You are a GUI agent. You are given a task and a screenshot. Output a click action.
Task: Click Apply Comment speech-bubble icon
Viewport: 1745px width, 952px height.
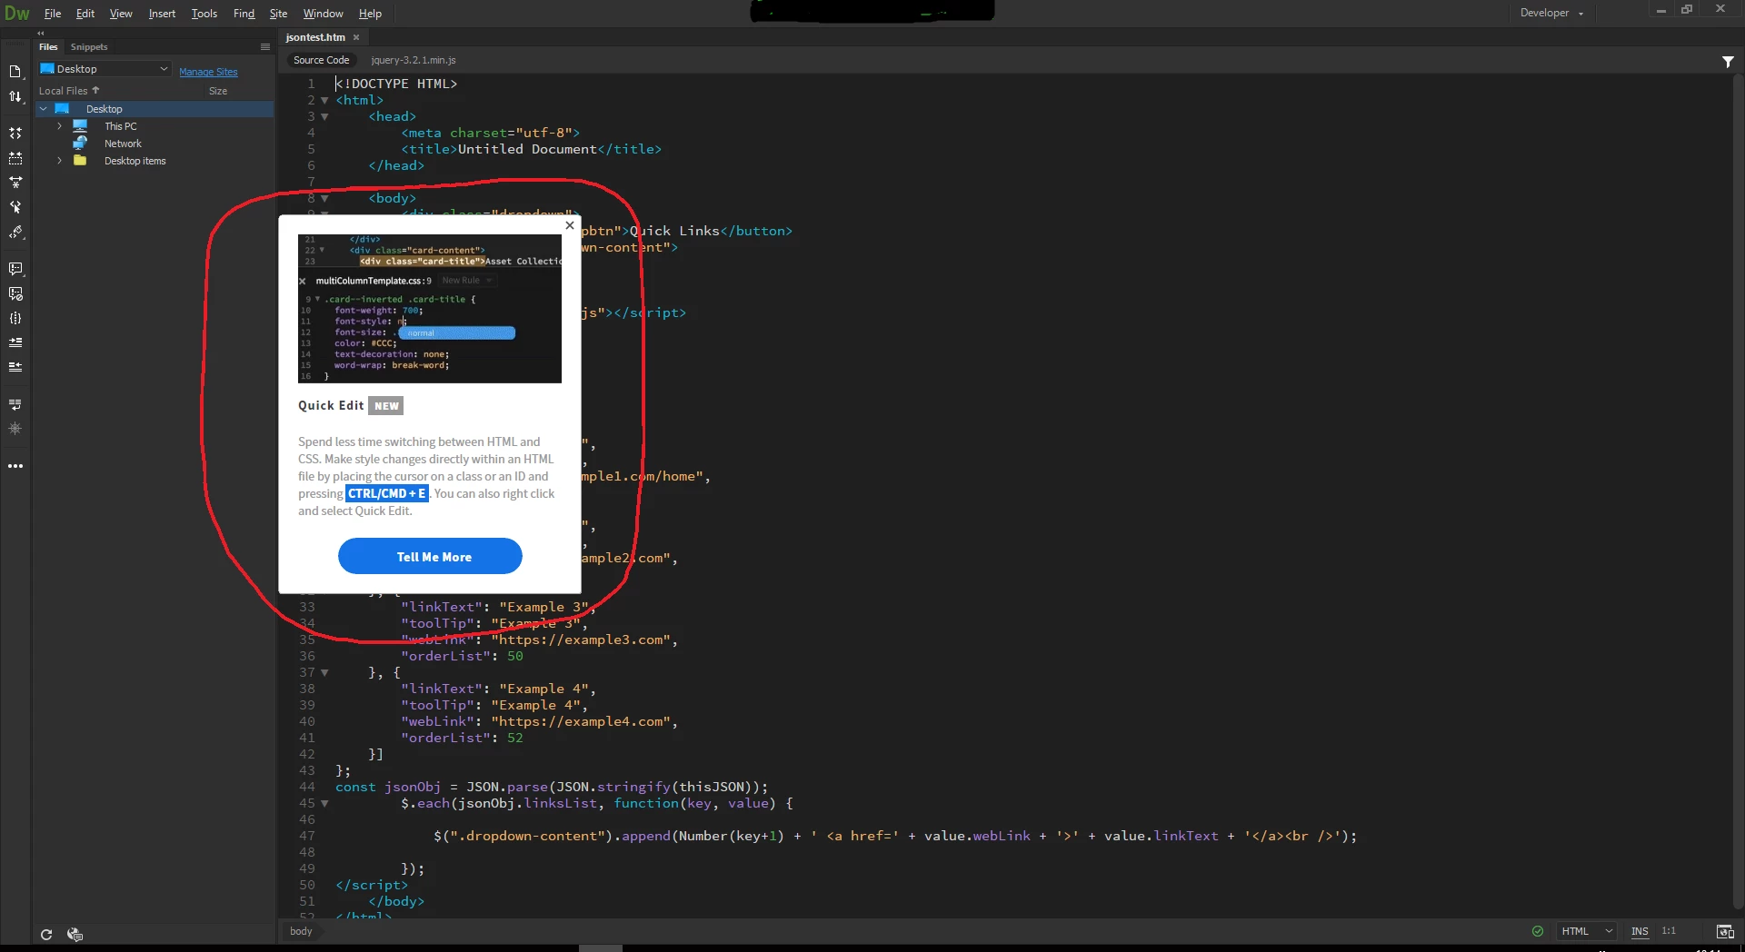point(15,269)
